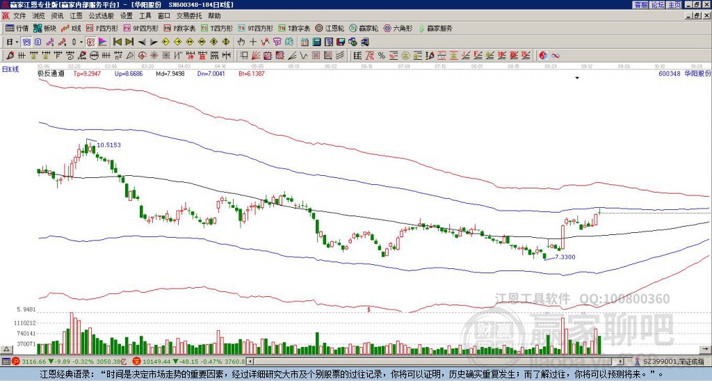Click the 日K线 chart label
Viewport: 712px width, 381px height.
(10, 70)
